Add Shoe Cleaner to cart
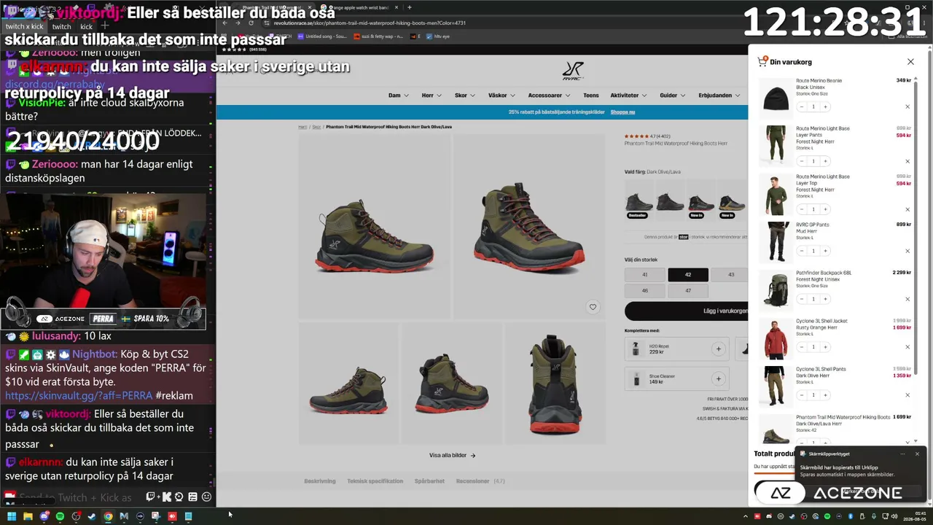Image resolution: width=933 pixels, height=525 pixels. tap(718, 379)
